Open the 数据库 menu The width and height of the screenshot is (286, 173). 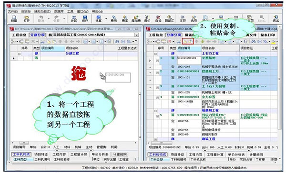pyautogui.click(x=59, y=11)
